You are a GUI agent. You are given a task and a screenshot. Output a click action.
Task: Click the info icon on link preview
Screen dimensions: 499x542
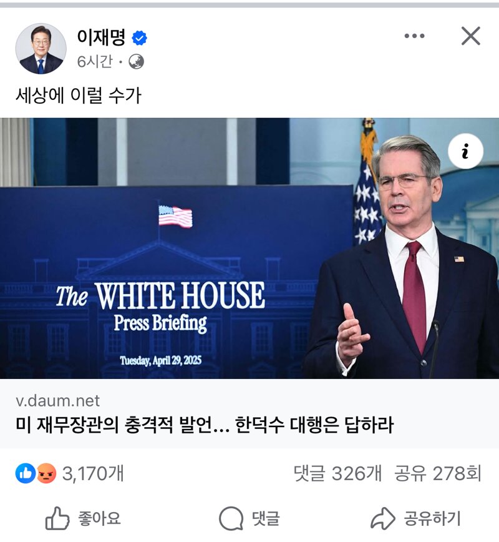(465, 151)
